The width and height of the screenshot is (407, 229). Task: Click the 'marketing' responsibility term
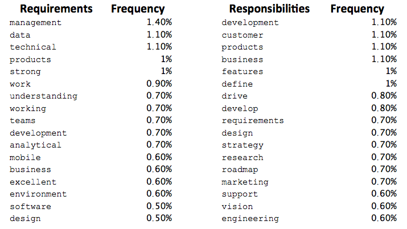245,182
